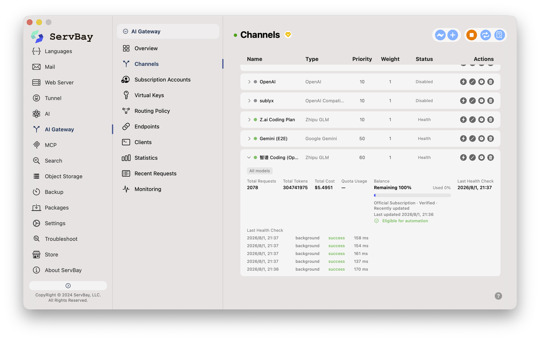Viewport: 540px width, 340px height.
Task: Edit the sublyx channel with pencil icon
Action: pos(472,101)
